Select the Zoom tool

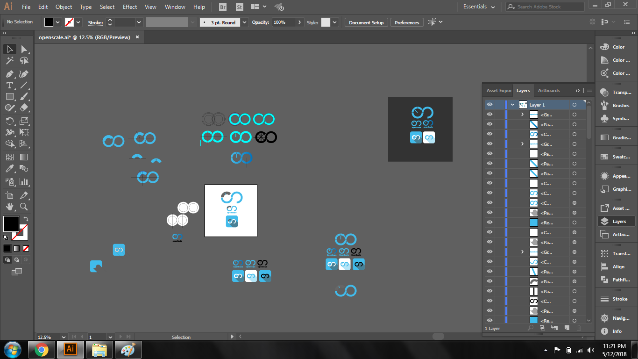tap(24, 207)
